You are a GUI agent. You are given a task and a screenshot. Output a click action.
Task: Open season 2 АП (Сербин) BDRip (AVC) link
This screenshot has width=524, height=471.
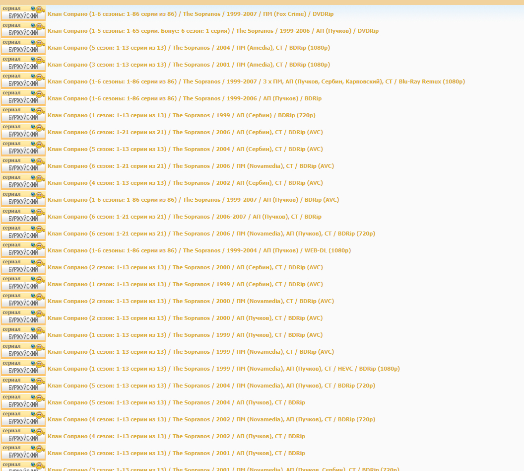[185, 267]
